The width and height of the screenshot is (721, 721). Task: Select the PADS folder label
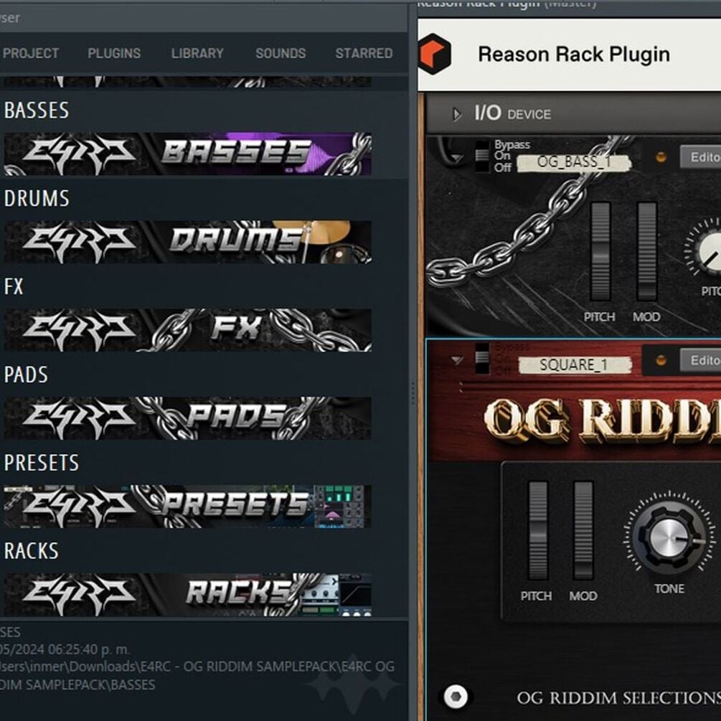click(26, 374)
